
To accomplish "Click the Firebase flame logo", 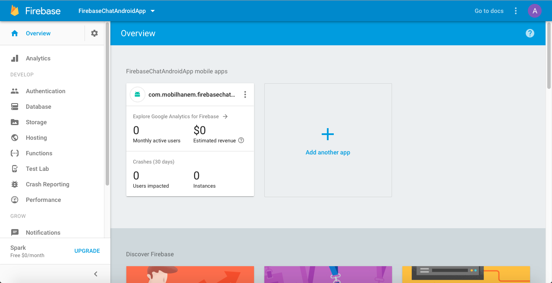I will click(15, 11).
